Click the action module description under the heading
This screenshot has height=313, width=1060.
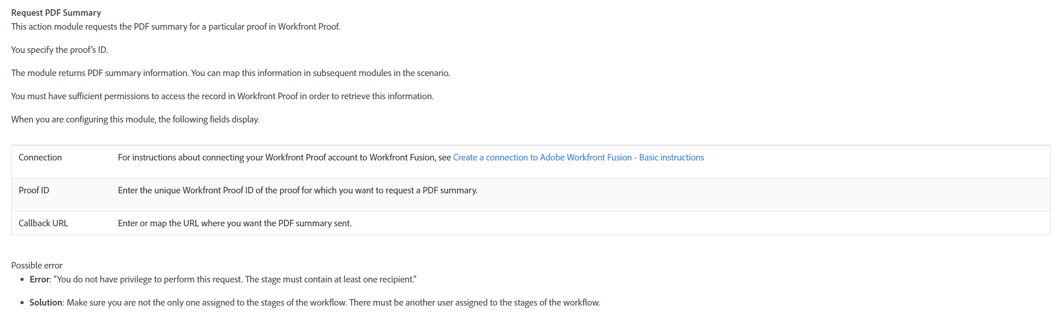pos(176,27)
